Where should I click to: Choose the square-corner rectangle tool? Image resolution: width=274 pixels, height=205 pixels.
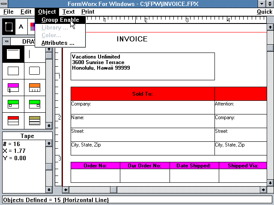(x=13, y=70)
